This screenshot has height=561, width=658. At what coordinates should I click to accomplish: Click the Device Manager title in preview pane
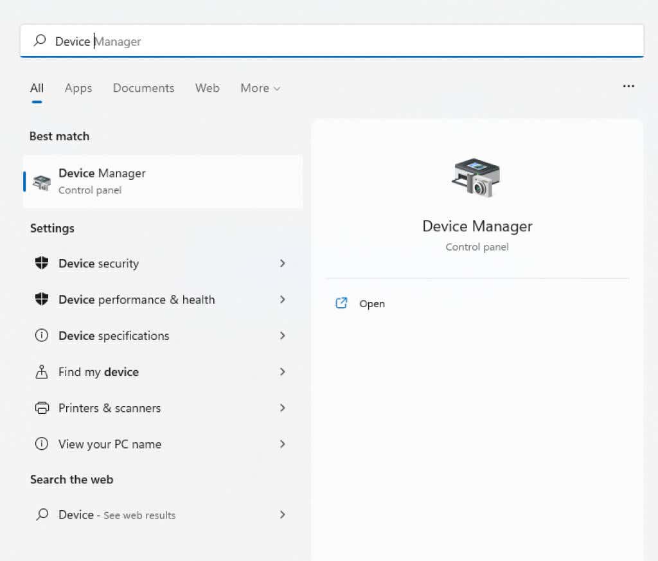pos(477,226)
